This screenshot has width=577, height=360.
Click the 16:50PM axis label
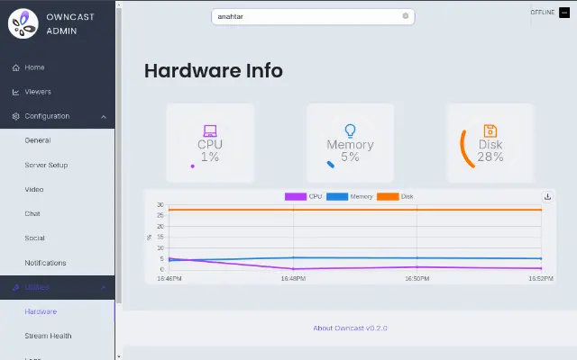click(417, 279)
